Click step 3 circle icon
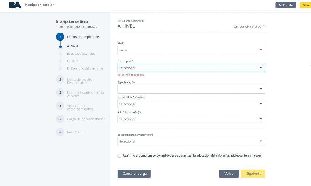311x186 pixels. tap(60, 93)
